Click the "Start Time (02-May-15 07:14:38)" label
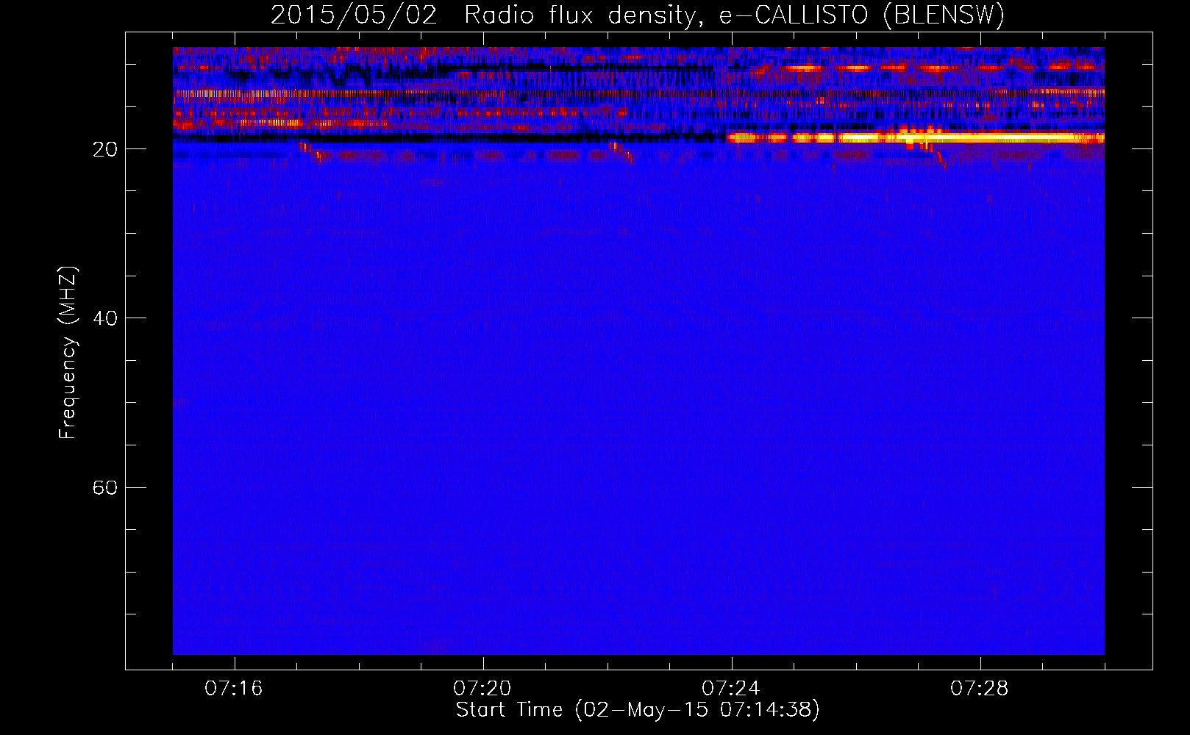This screenshot has height=735, width=1190. [x=638, y=710]
